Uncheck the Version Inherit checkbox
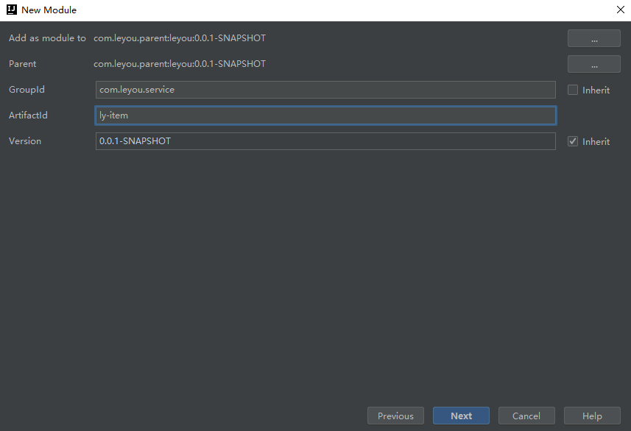The width and height of the screenshot is (631, 431). pyautogui.click(x=573, y=141)
